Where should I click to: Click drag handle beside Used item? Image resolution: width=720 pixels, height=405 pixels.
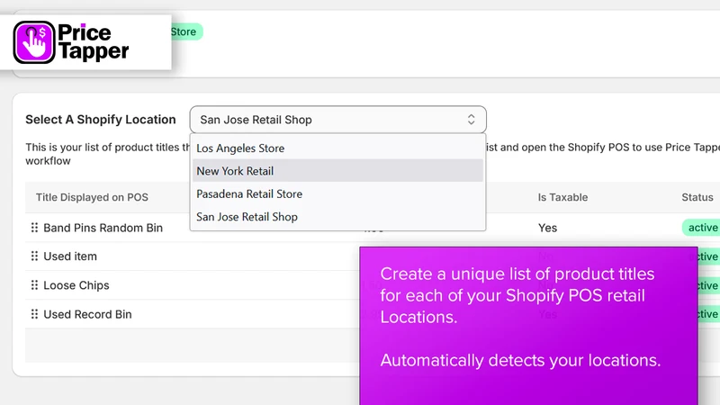pos(34,256)
